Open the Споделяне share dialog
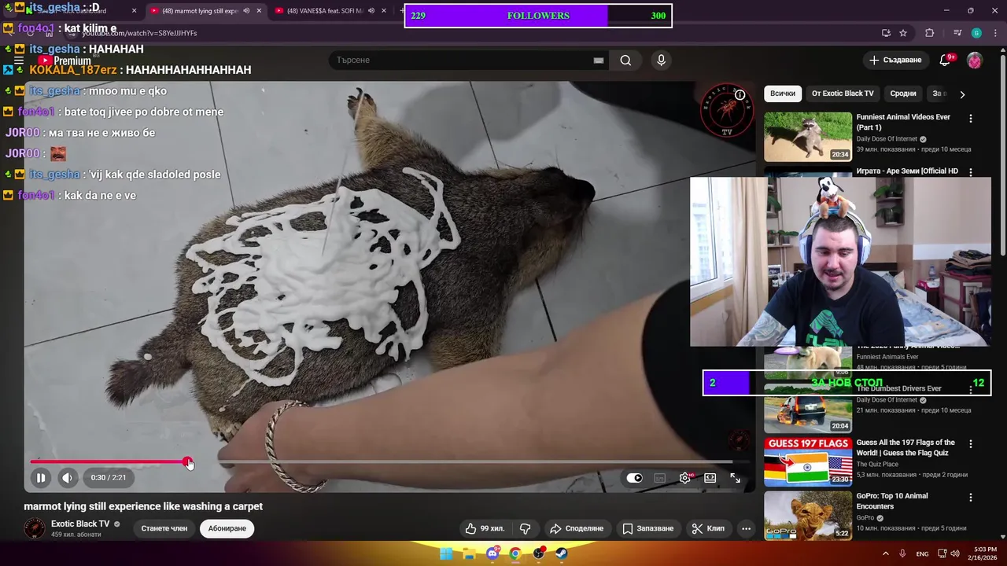The image size is (1007, 566). (x=577, y=528)
